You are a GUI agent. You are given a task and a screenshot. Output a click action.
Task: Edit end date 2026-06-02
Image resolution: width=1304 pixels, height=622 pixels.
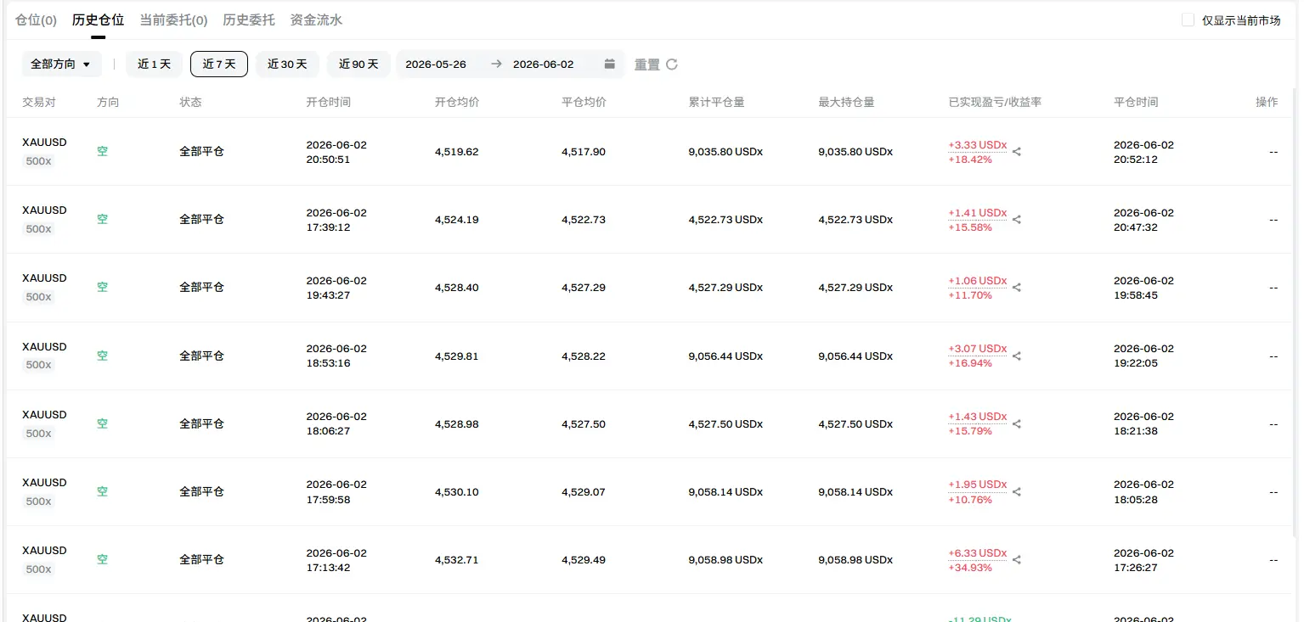pos(543,64)
